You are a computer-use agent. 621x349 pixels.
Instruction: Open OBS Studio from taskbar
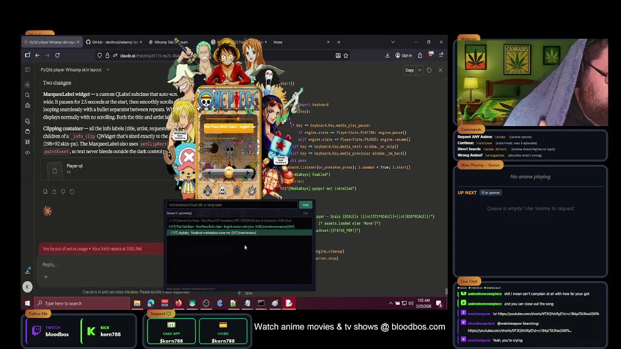tap(206, 303)
